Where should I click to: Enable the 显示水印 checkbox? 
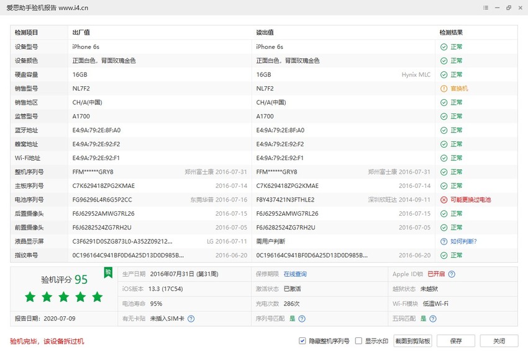[x=358, y=341]
